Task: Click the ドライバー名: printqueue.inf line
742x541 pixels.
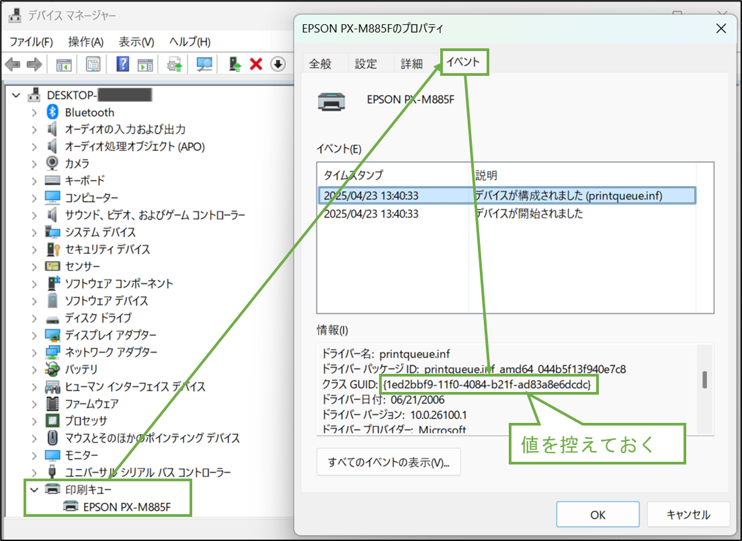Action: pos(386,354)
